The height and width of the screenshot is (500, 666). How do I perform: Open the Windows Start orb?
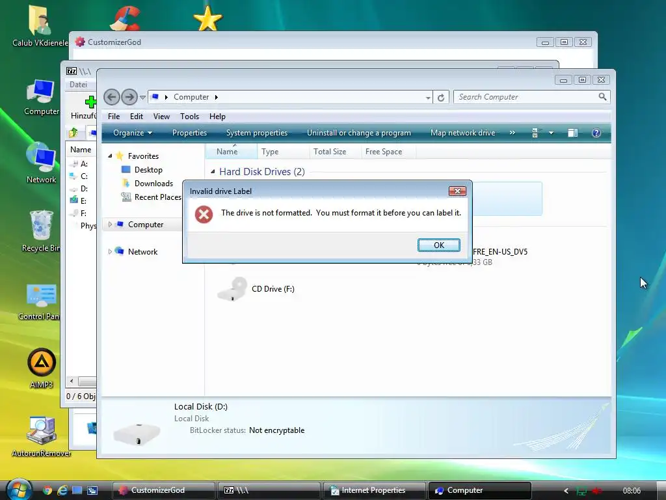18,490
